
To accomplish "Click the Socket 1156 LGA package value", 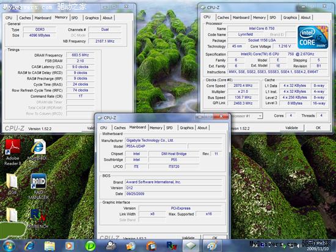I will point(261,40).
